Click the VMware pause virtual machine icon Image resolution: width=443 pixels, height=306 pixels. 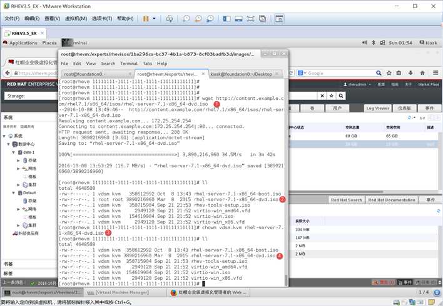146,19
